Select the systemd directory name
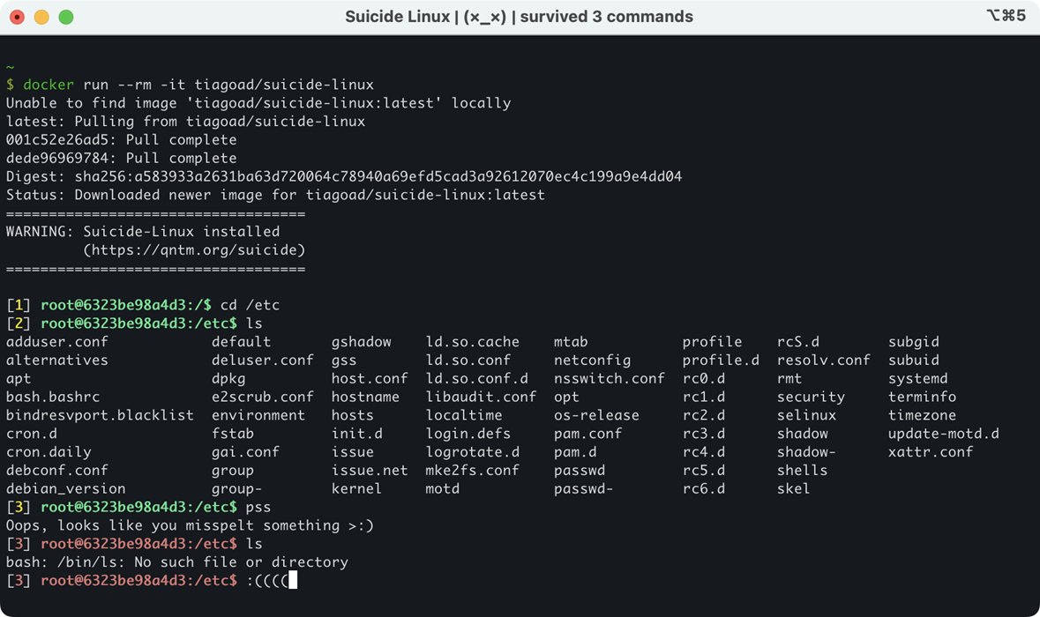The height and width of the screenshot is (617, 1040). coord(919,378)
